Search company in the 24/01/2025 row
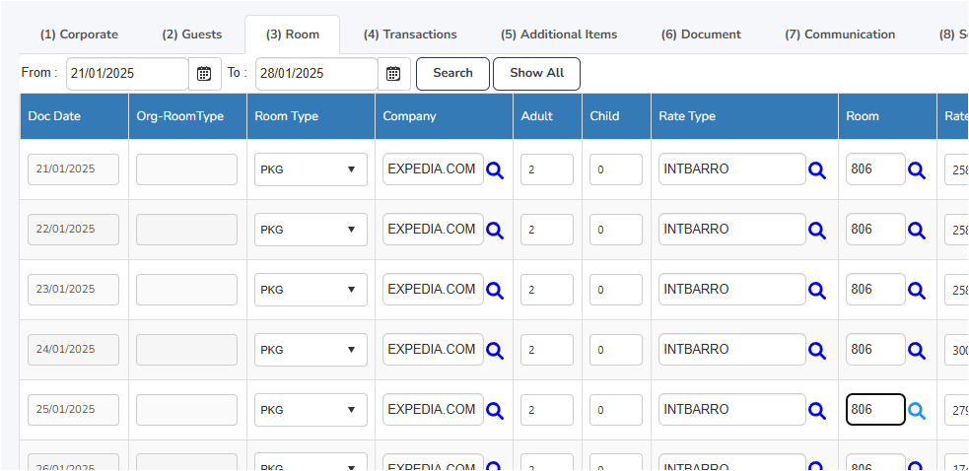This screenshot has width=969, height=471. [x=495, y=351]
